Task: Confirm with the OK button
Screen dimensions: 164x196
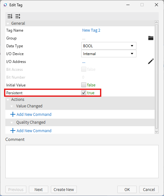Action: tap(127, 189)
